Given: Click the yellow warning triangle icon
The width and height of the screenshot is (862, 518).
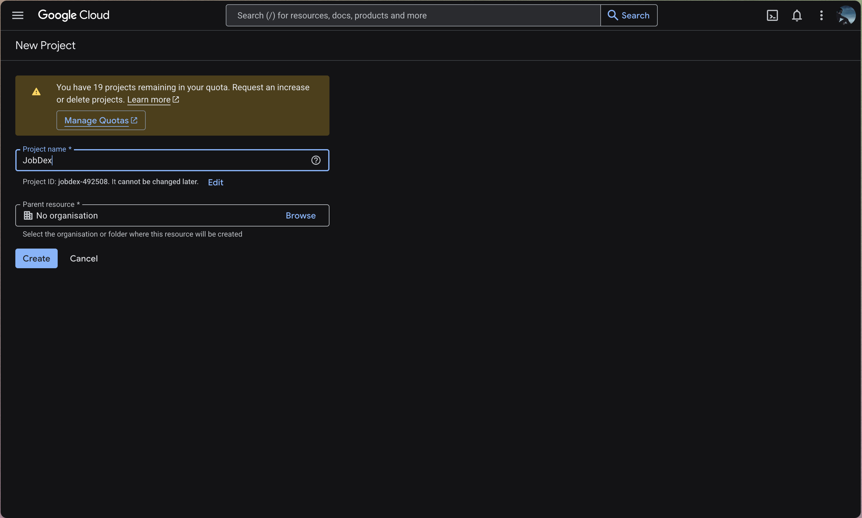Looking at the screenshot, I should point(36,92).
